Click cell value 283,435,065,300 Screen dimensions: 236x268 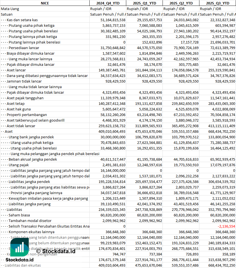click(x=222, y=103)
